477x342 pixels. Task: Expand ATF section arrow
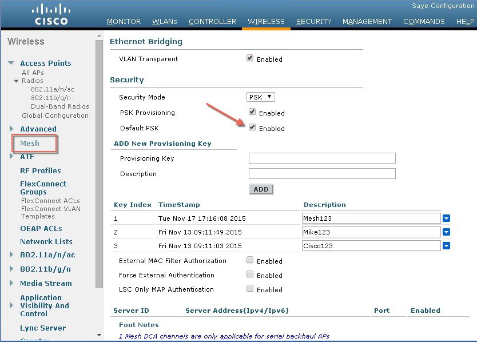tap(11, 156)
